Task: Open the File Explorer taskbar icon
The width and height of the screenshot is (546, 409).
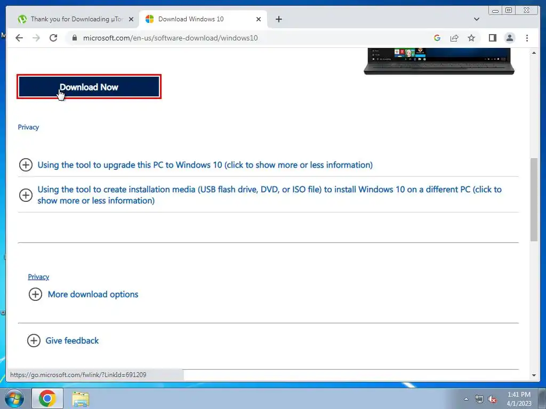Action: 81,398
